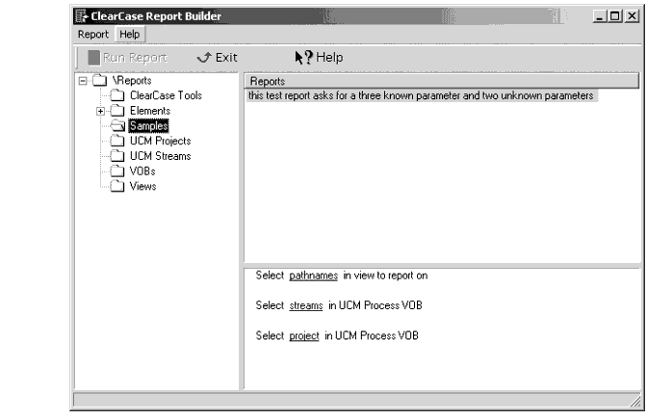
Task: Select the ClearCase Tools folder
Action: pos(166,95)
